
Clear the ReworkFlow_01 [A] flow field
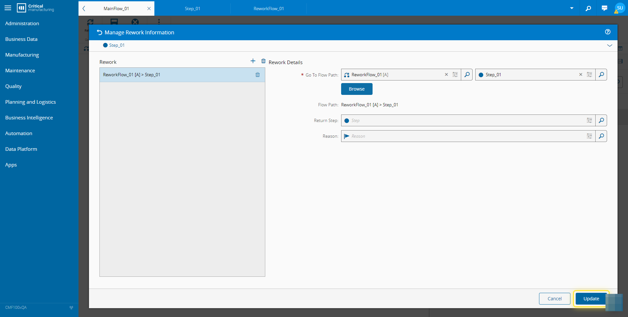(446, 75)
